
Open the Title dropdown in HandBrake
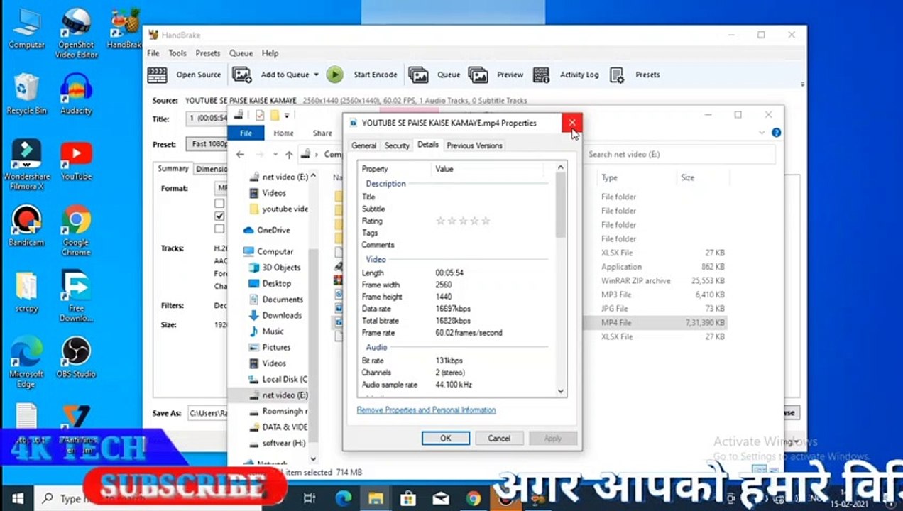tap(207, 119)
